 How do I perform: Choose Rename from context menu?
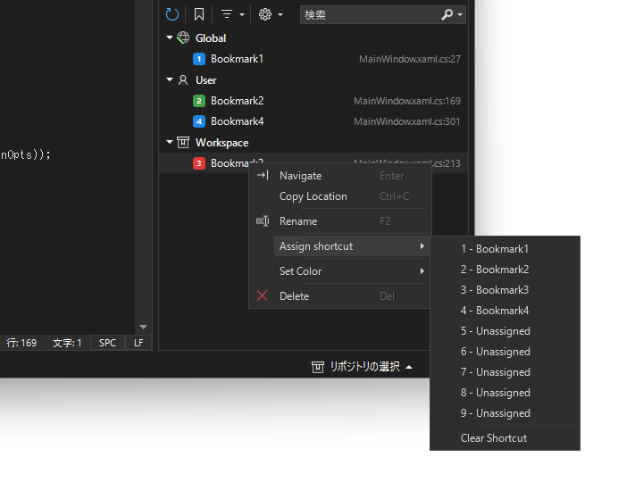340,221
